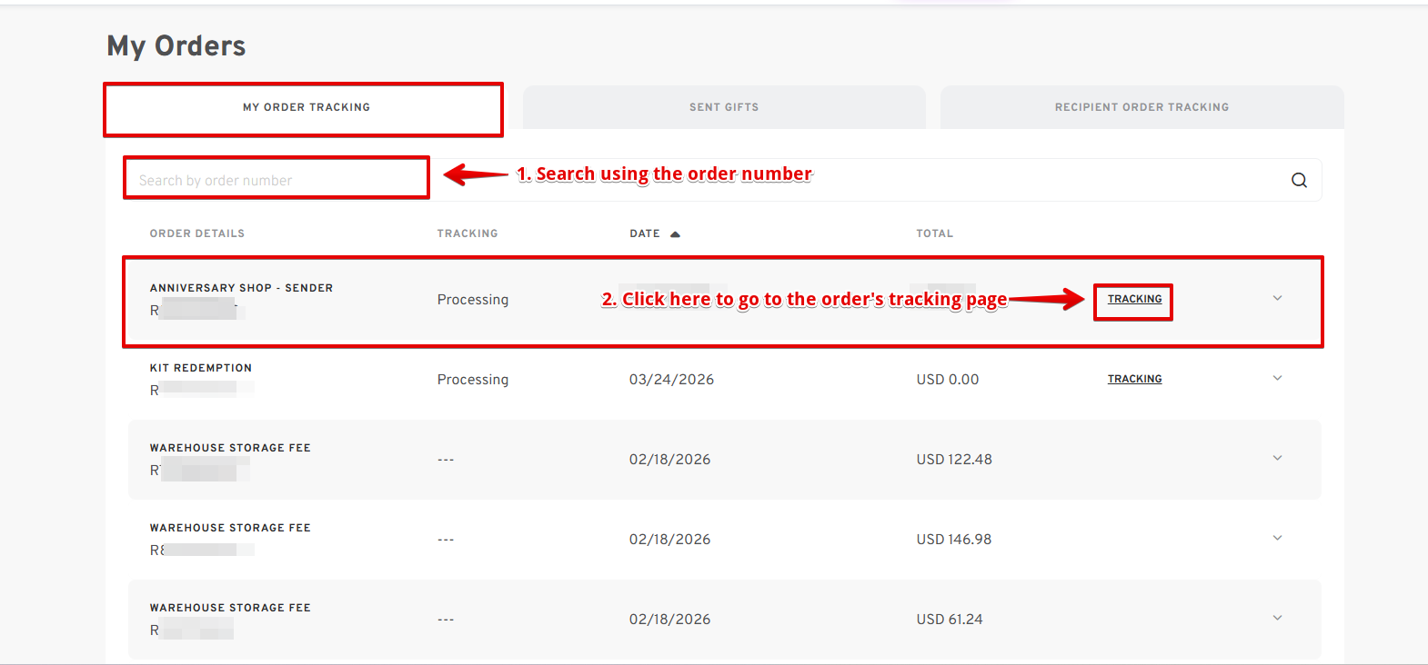
Task: Click the Total column header
Action: 935,233
